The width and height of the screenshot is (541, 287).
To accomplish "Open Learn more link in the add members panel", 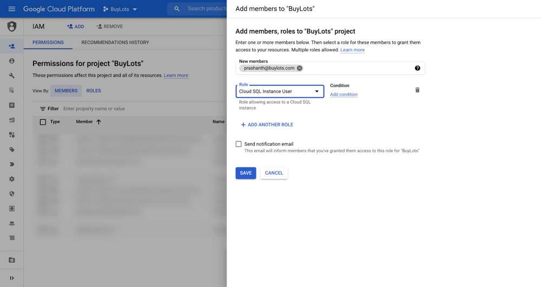I will (x=352, y=50).
